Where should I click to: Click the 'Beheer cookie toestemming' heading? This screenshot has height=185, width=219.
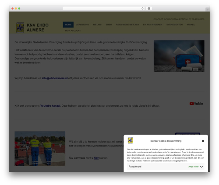[166, 141]
